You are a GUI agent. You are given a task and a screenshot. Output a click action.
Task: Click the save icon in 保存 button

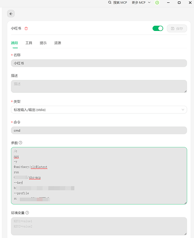click(173, 29)
